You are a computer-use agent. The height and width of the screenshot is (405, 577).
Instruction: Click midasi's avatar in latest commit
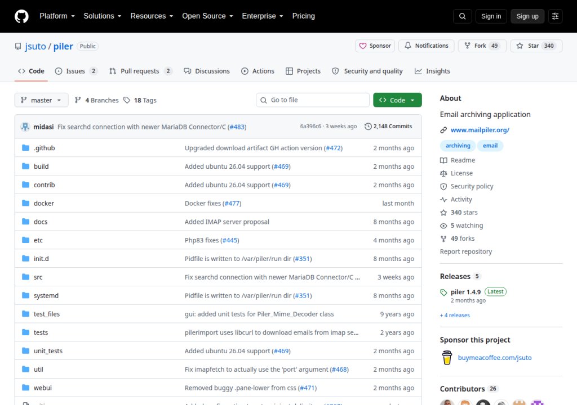pos(25,127)
